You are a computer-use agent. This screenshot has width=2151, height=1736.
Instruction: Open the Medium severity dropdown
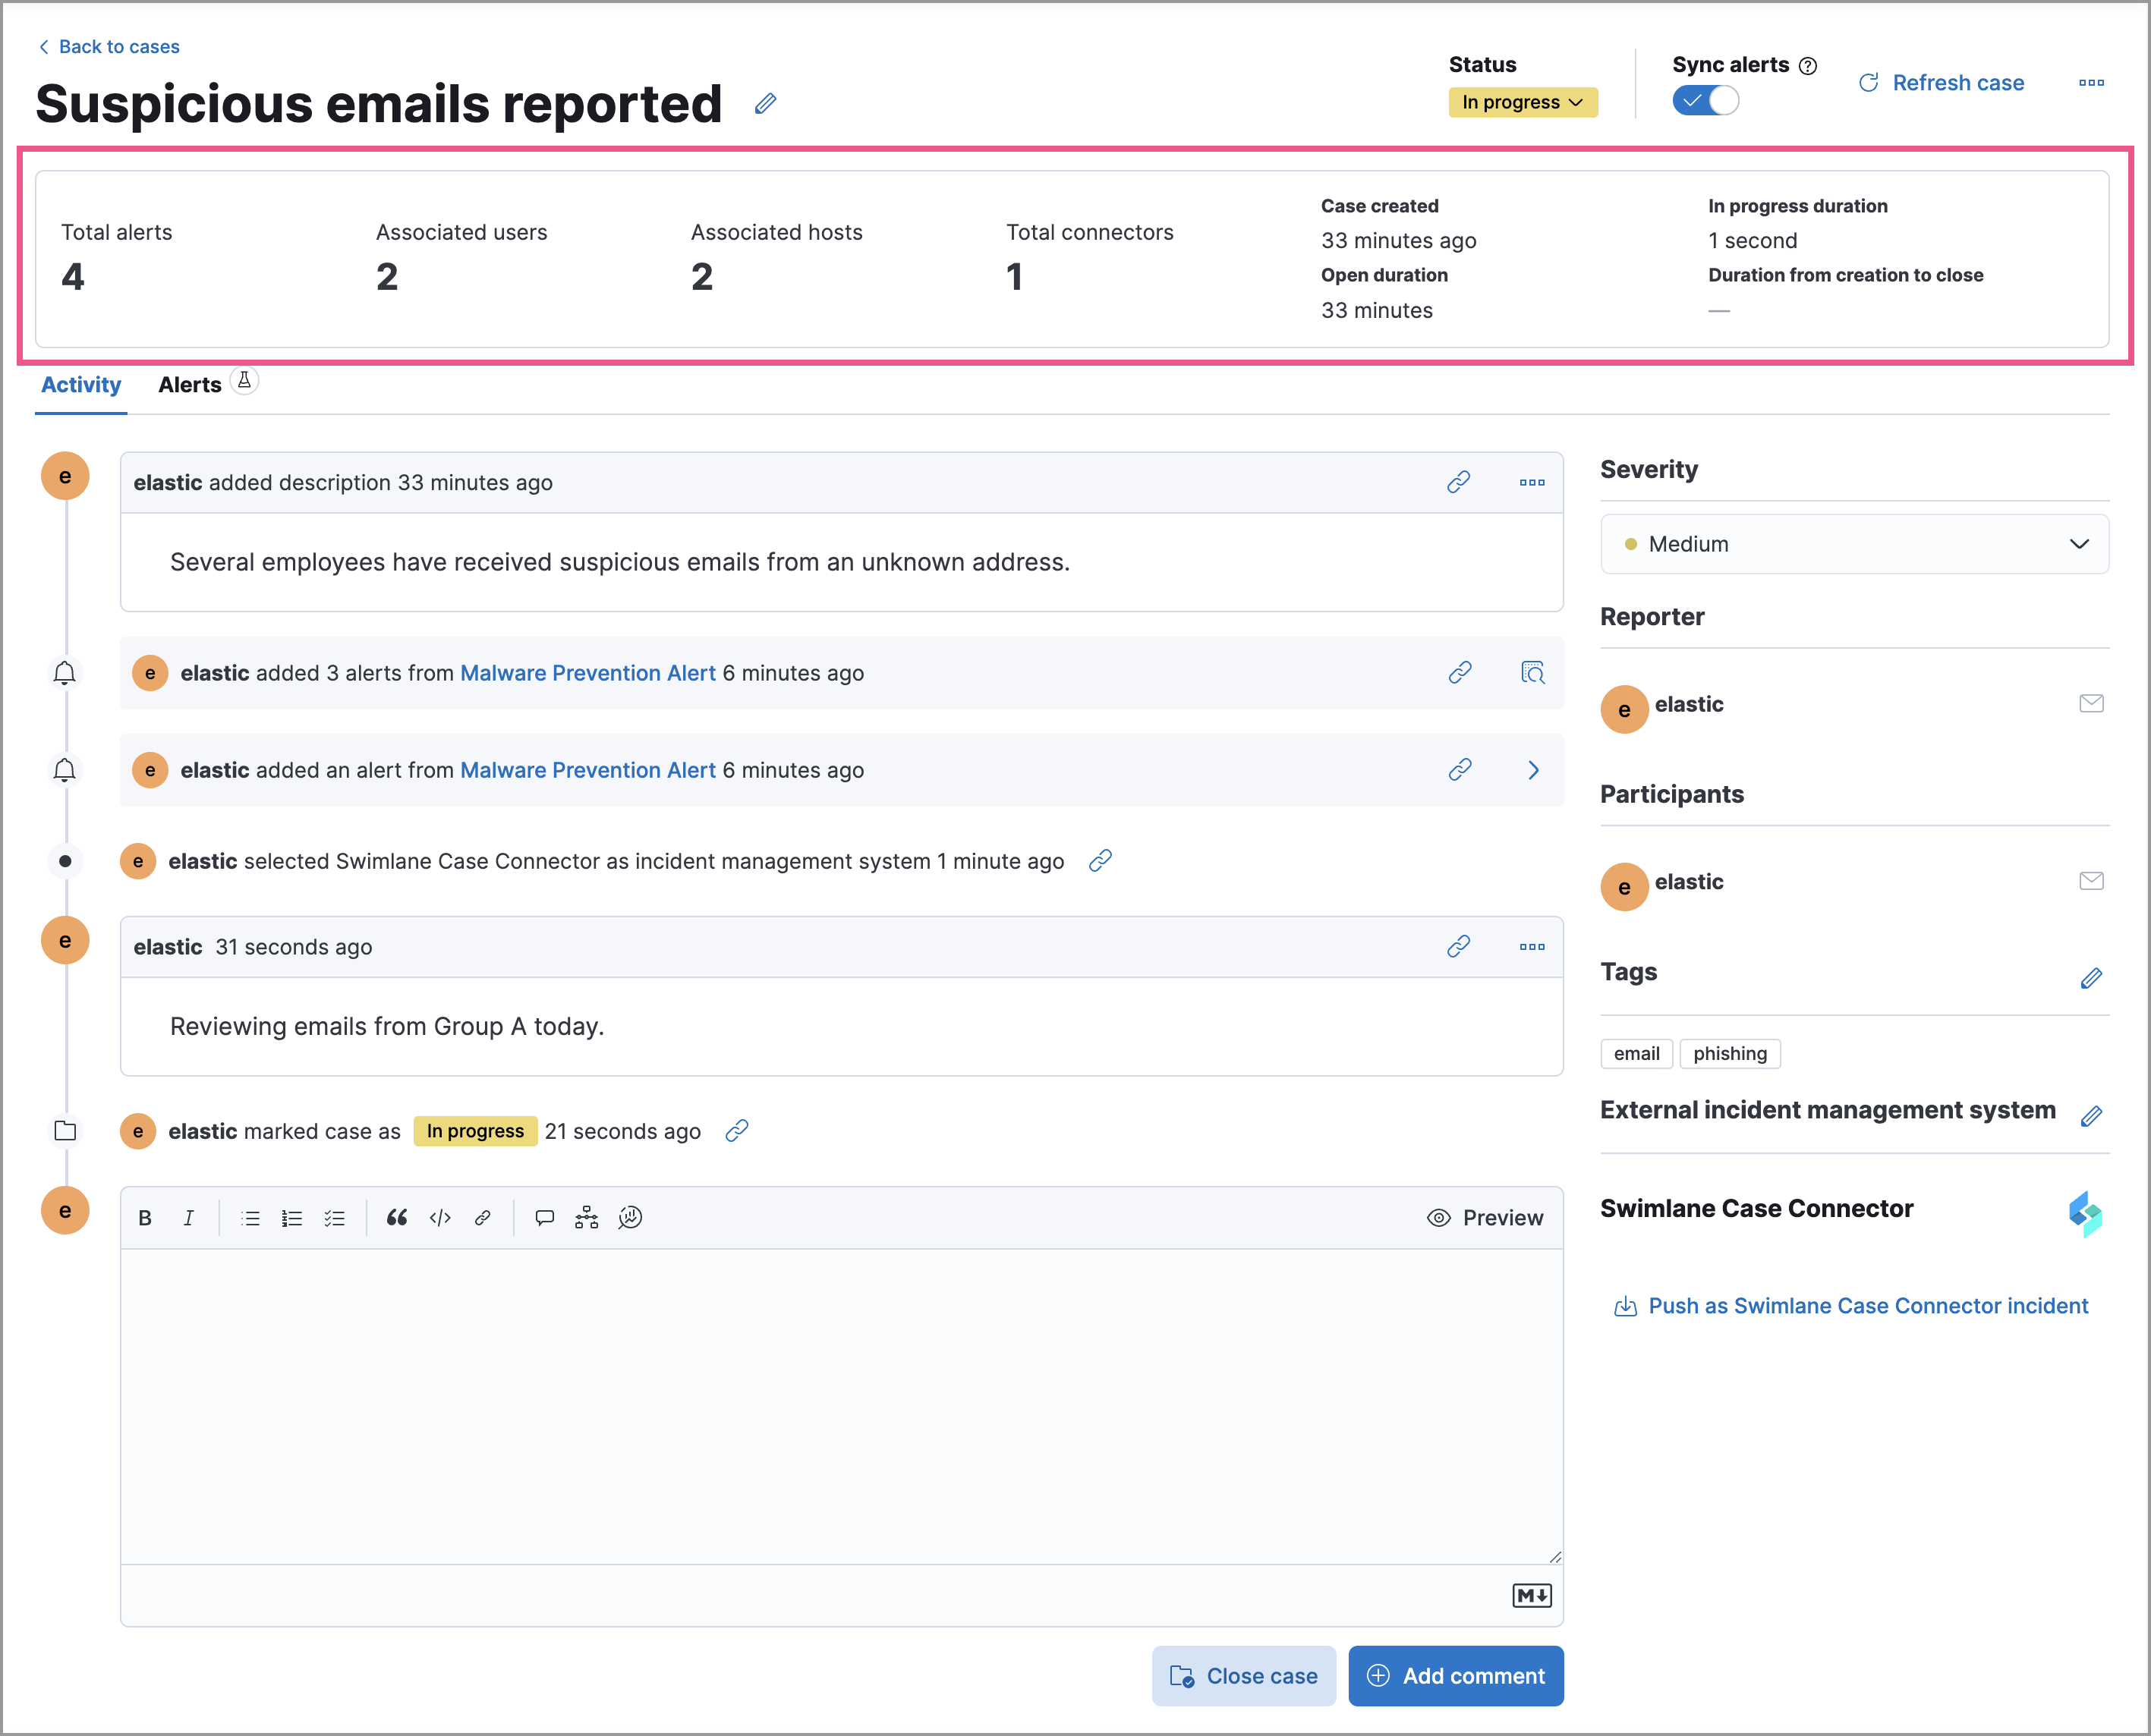click(1854, 544)
